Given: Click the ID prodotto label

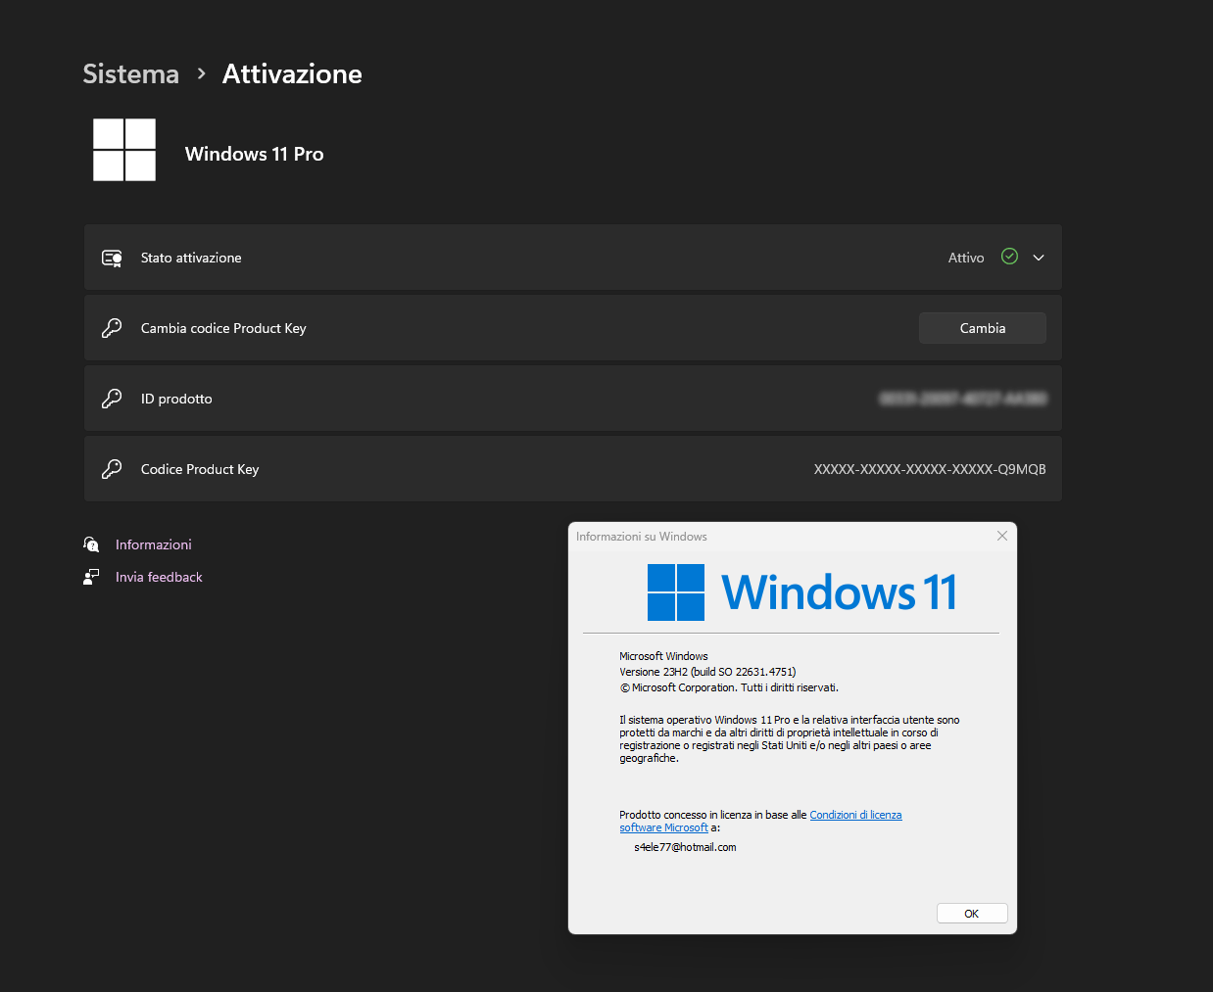Looking at the screenshot, I should pos(176,399).
